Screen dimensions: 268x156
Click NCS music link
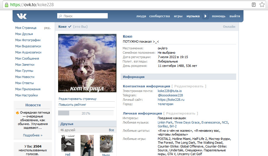(225, 122)
